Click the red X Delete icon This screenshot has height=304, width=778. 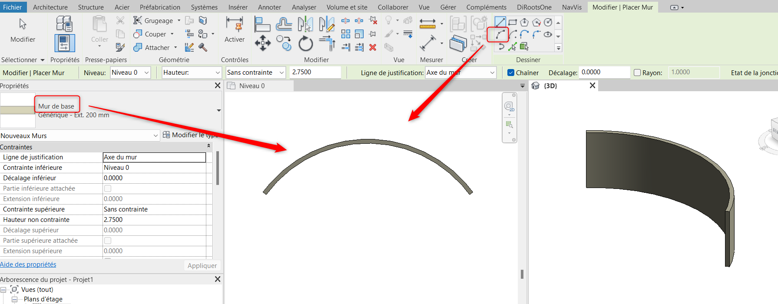click(372, 47)
